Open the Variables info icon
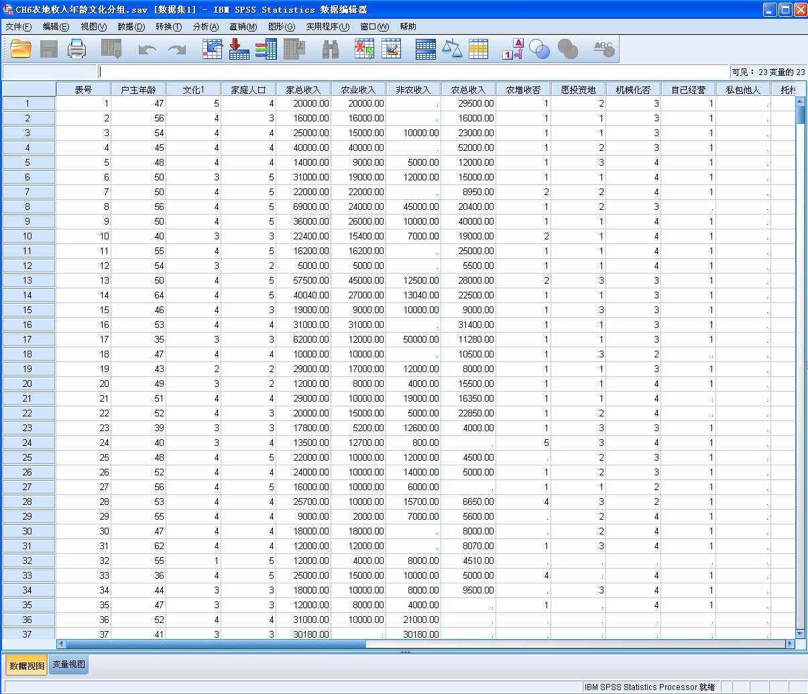 click(x=266, y=49)
